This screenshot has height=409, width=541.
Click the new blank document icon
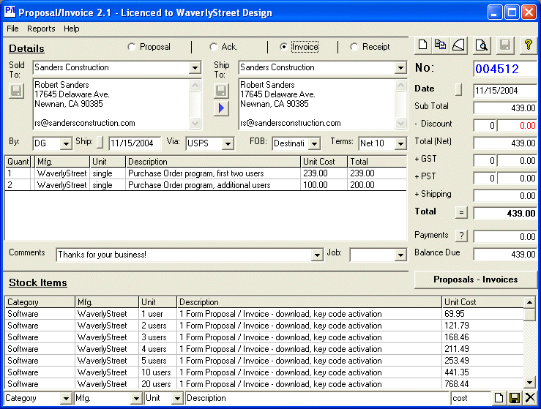pyautogui.click(x=423, y=45)
